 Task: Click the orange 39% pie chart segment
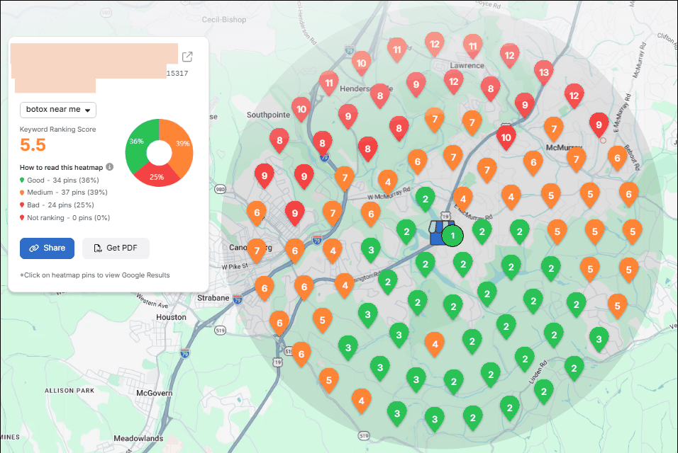(180, 144)
